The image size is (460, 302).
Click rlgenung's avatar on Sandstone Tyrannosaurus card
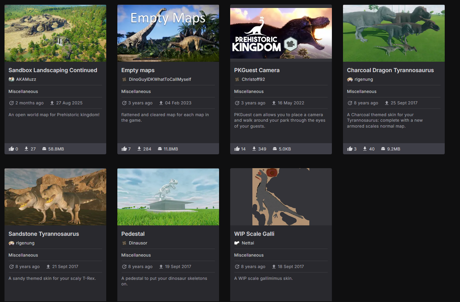pyautogui.click(x=11, y=243)
